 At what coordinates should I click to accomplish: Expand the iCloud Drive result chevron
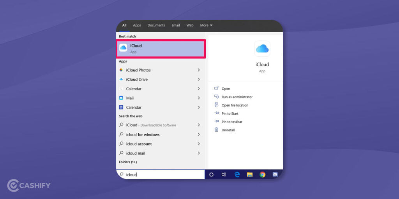199,79
